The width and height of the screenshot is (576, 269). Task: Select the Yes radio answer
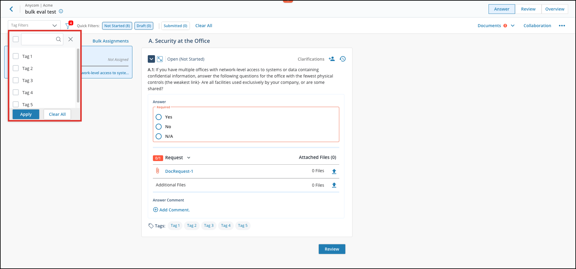[159, 117]
